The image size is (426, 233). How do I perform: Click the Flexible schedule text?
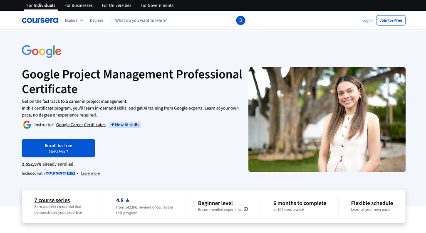[x=372, y=203]
